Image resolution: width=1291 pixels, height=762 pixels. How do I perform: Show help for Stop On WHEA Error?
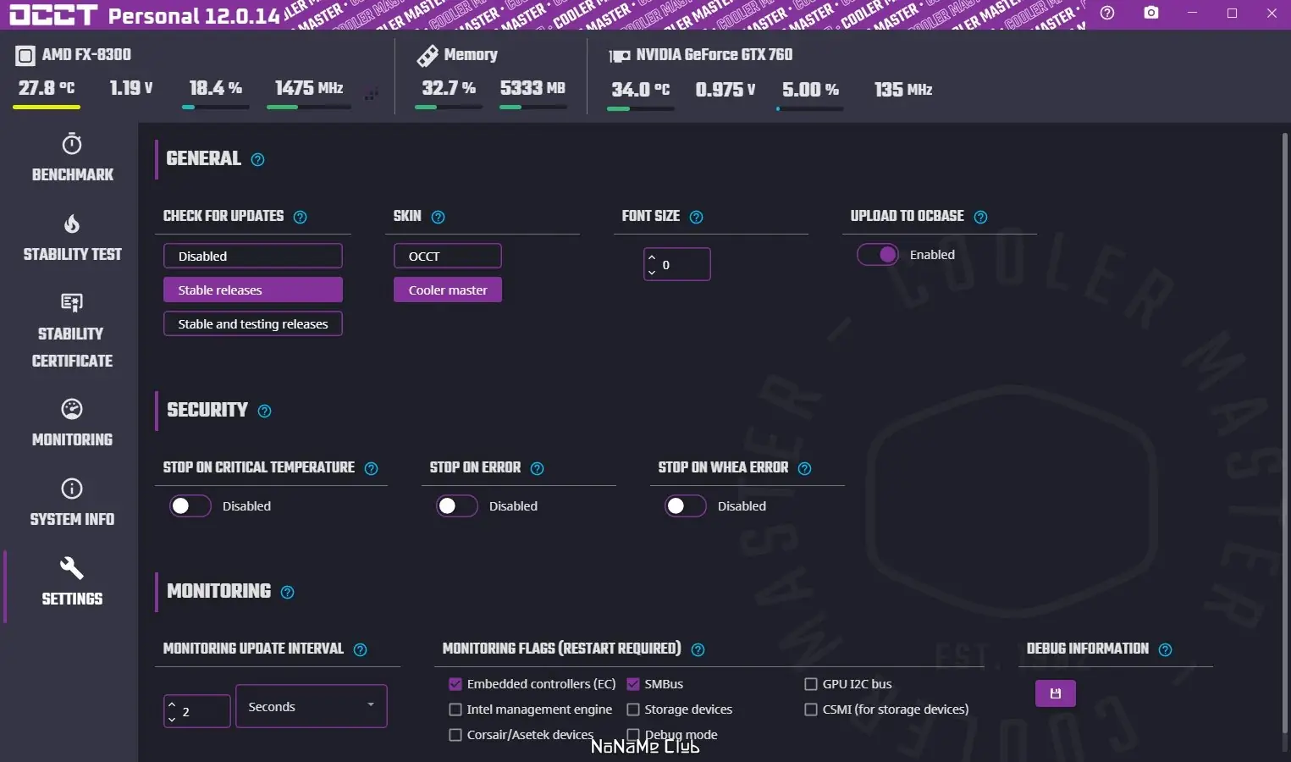coord(804,468)
